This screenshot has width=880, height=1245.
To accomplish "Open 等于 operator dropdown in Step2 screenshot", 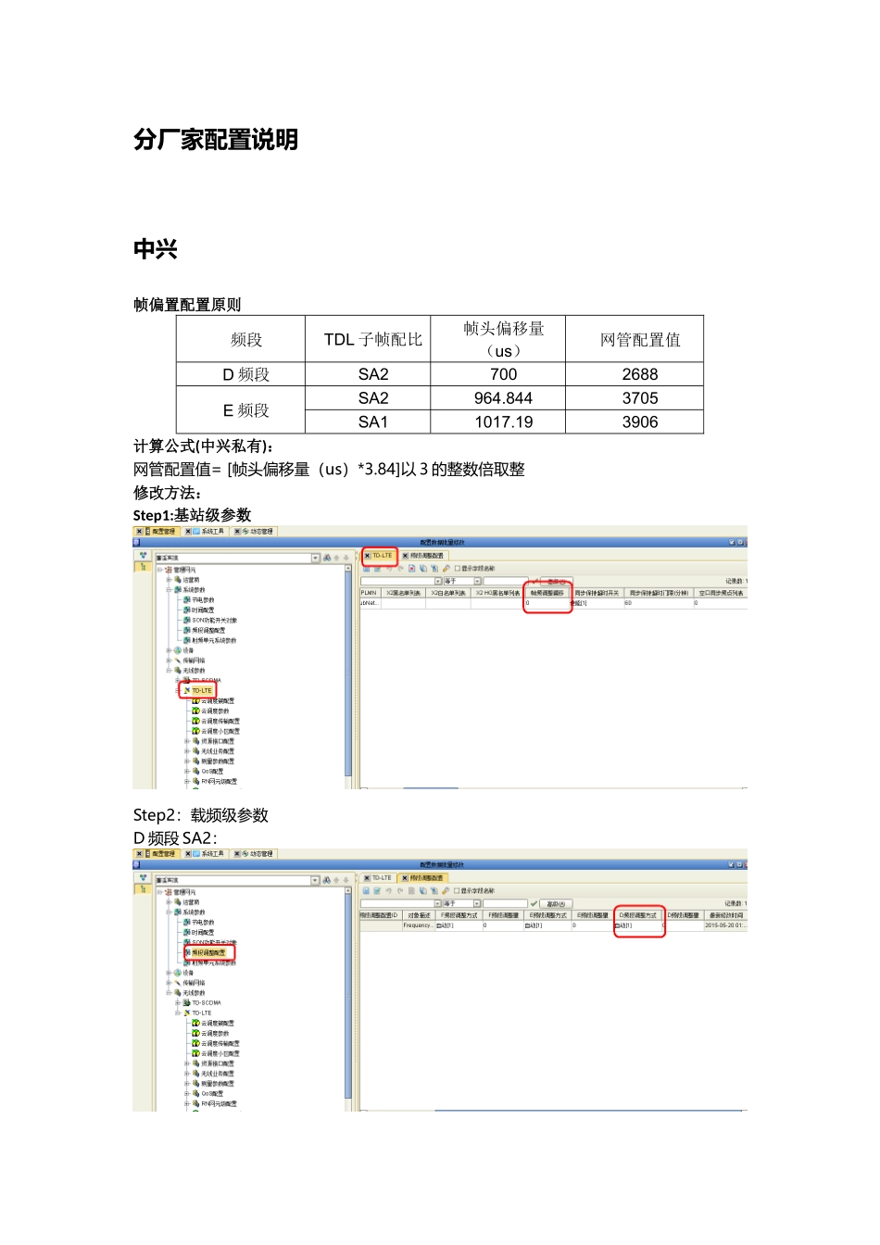I will coord(477,903).
